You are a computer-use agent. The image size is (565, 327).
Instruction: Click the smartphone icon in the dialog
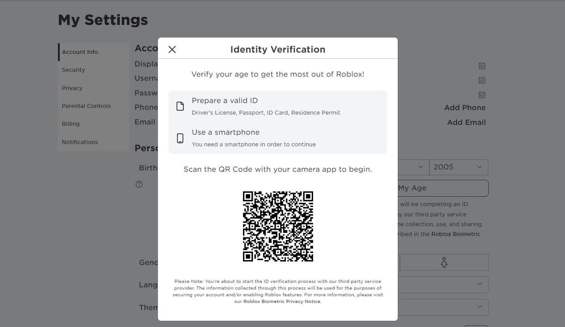click(180, 138)
